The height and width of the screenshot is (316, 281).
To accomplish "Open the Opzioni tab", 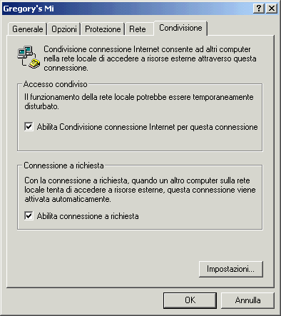I will click(64, 29).
